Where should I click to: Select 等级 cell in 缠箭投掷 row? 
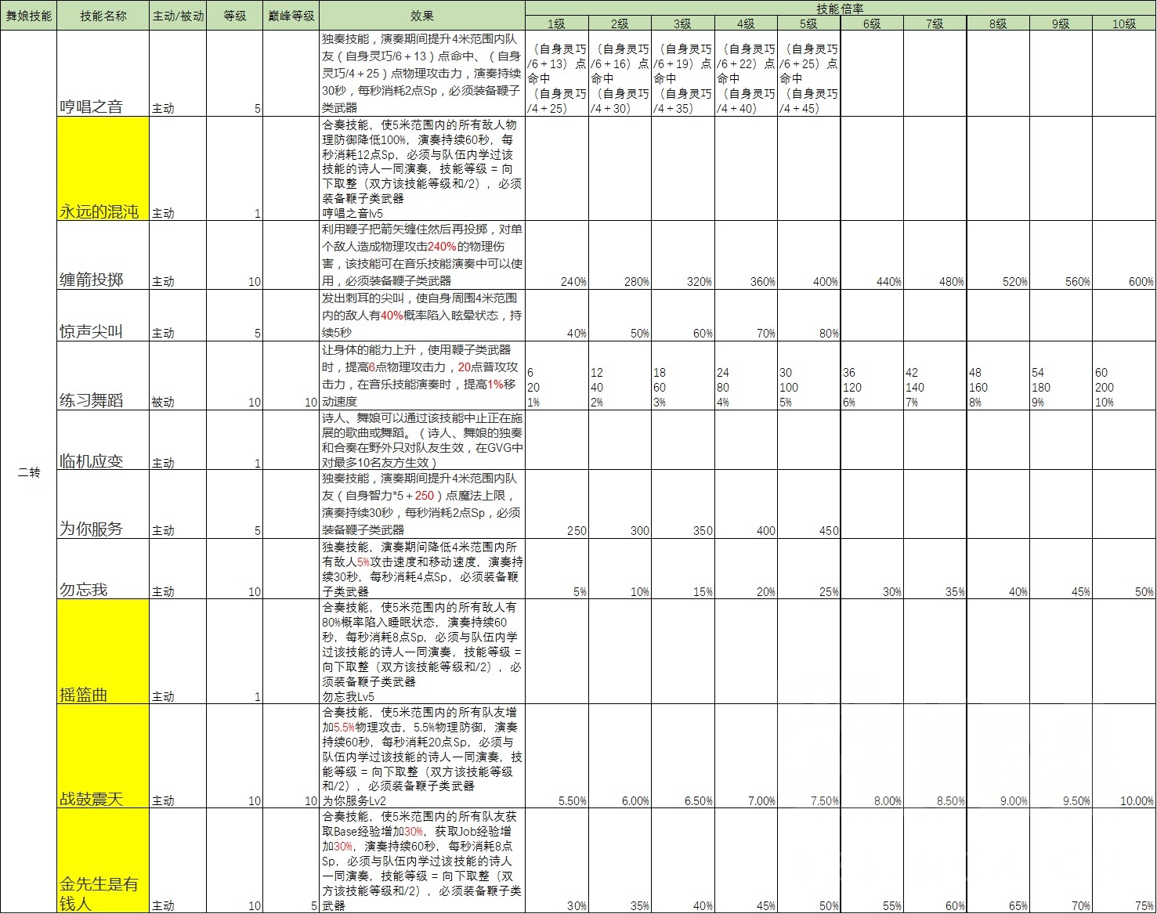[x=234, y=255]
